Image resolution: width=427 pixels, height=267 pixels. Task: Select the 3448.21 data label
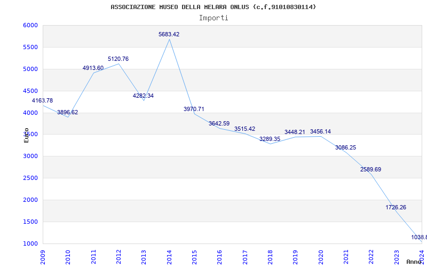tap(295, 132)
